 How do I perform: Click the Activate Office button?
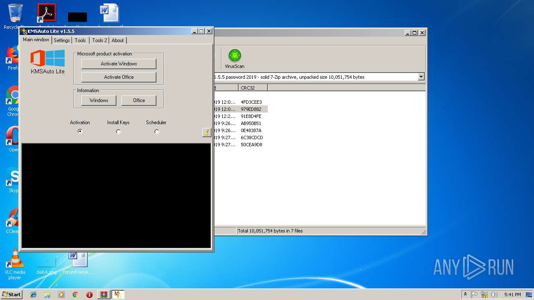point(119,77)
